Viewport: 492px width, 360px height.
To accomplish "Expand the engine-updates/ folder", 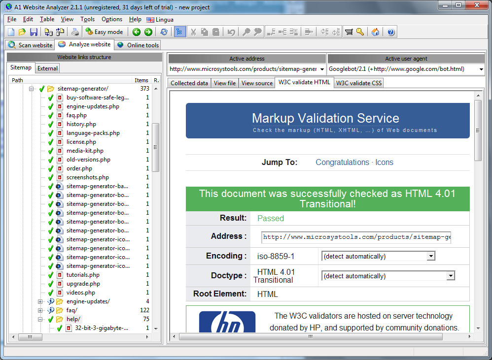I will click(x=40, y=302).
